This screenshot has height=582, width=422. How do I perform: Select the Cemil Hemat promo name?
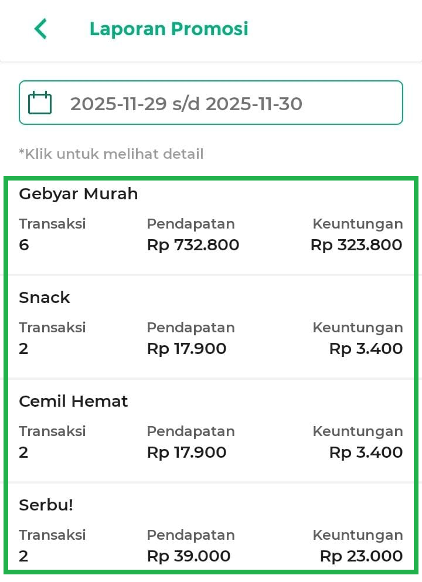(x=73, y=401)
